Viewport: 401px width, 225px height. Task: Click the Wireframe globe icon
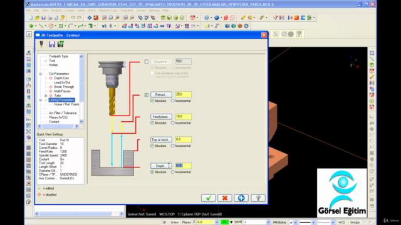coord(207,17)
